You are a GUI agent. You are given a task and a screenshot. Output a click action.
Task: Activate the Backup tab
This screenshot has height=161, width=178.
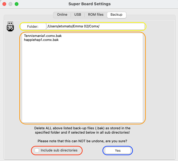(117, 15)
